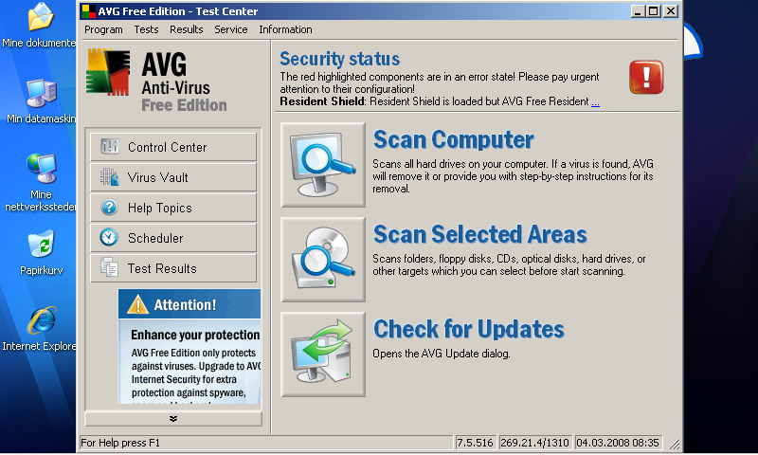Close the AVG Test Center window

pyautogui.click(x=670, y=11)
